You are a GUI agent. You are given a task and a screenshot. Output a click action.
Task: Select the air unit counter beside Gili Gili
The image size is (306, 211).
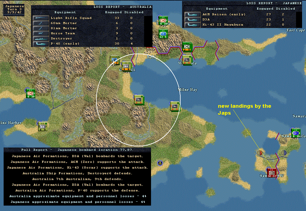coord(114,60)
